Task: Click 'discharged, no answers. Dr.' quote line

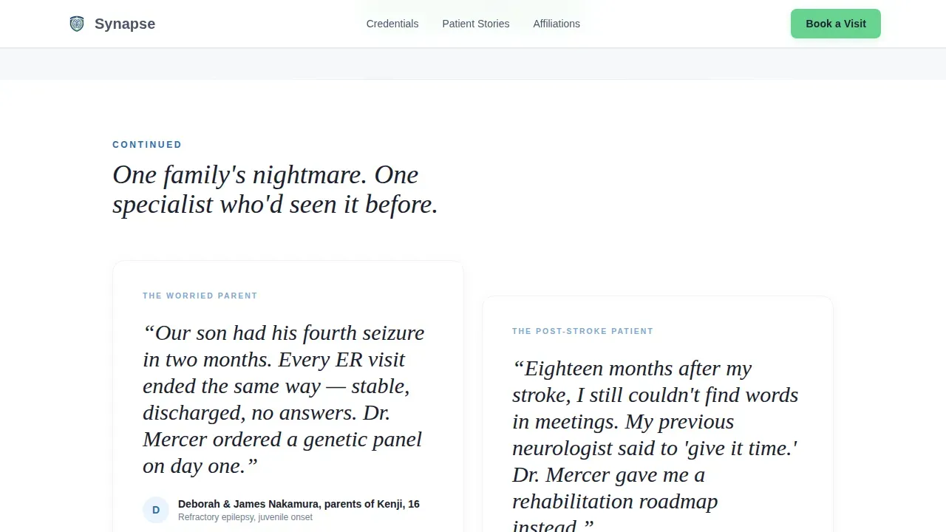Action: pos(267,412)
